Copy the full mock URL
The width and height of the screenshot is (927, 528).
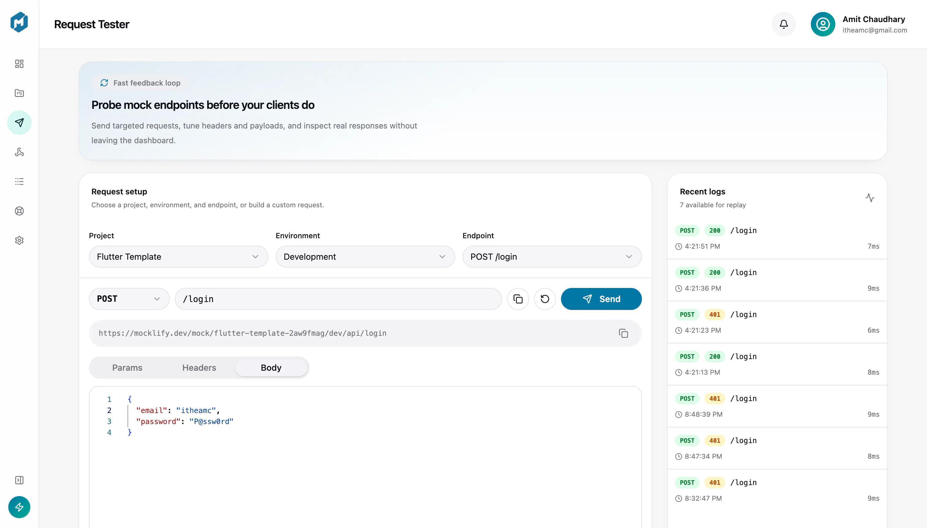pyautogui.click(x=623, y=333)
